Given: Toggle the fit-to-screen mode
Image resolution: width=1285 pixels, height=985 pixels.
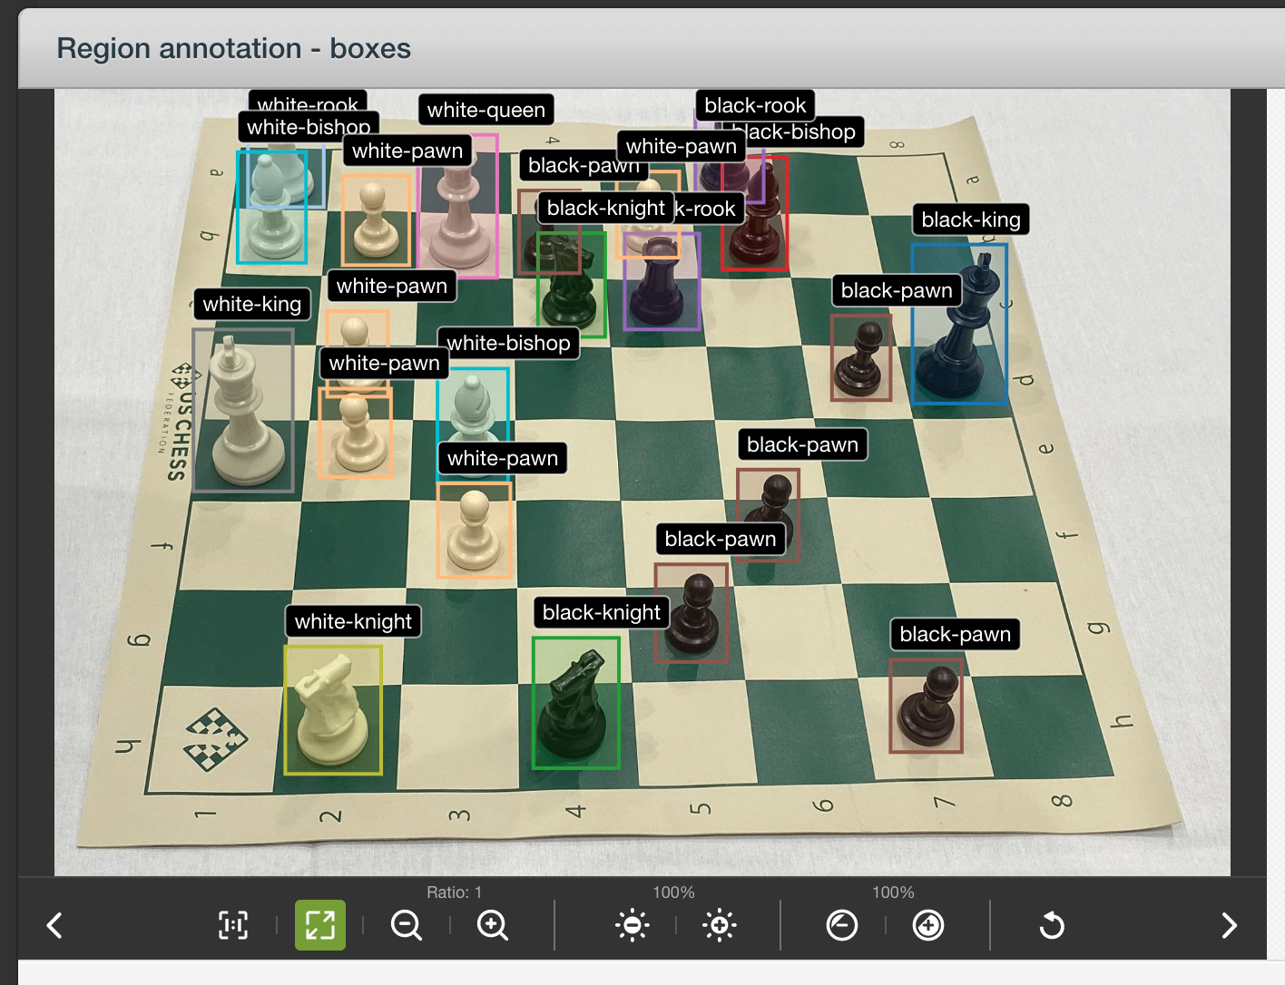Looking at the screenshot, I should coord(319,925).
